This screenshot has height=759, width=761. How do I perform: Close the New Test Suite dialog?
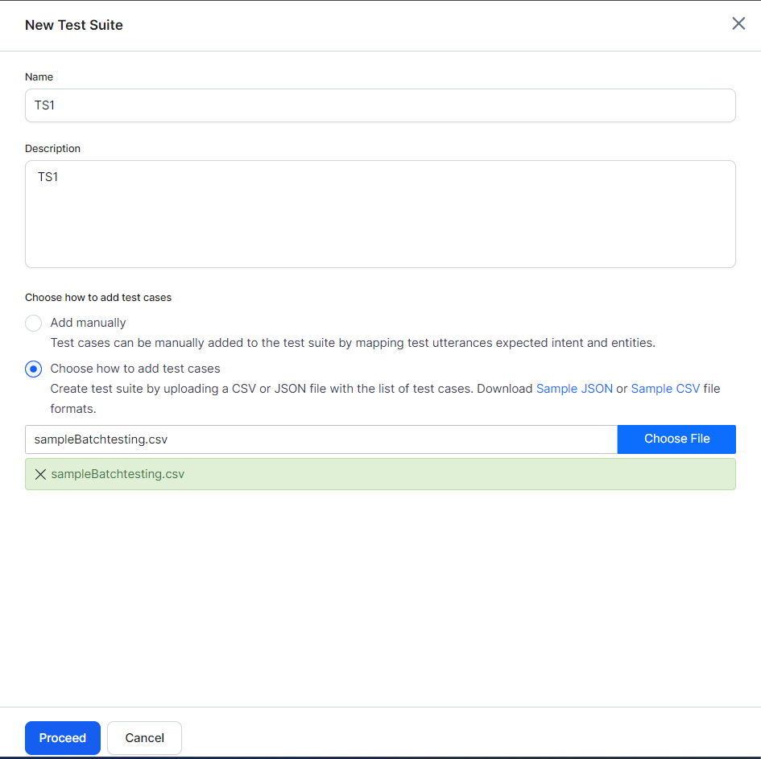738,23
